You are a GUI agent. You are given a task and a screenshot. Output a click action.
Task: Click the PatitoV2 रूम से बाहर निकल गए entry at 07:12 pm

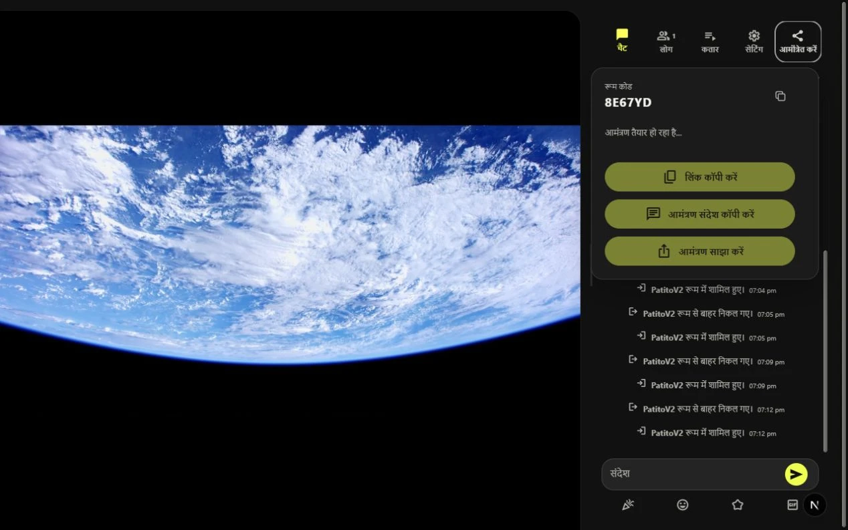click(706, 408)
